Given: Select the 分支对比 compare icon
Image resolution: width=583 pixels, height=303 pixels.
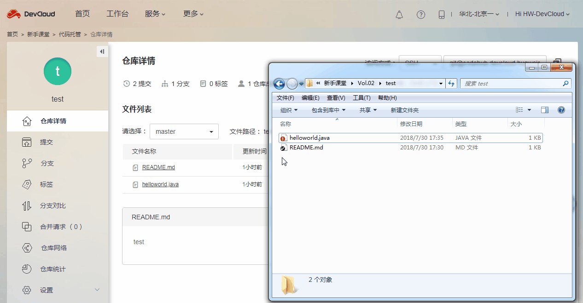Looking at the screenshot, I should pyautogui.click(x=28, y=205).
